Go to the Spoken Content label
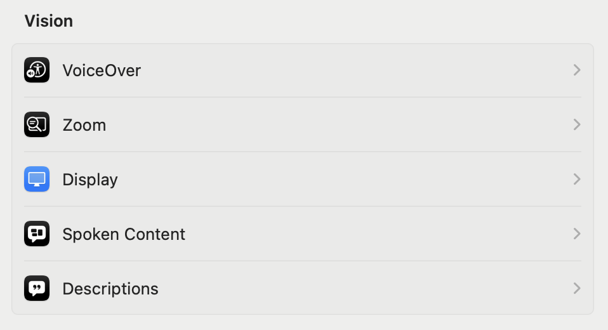This screenshot has height=330, width=608. (124, 234)
